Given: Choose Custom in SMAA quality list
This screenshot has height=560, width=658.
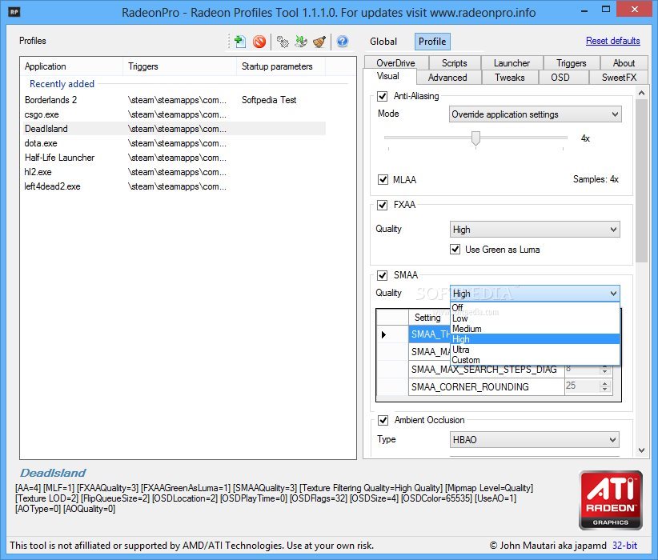Looking at the screenshot, I should 535,360.
